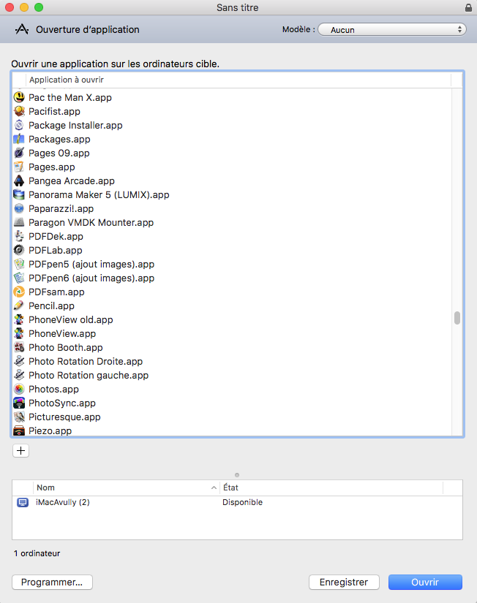The height and width of the screenshot is (603, 477).
Task: Click the PDFDek app icon
Action: coord(19,236)
